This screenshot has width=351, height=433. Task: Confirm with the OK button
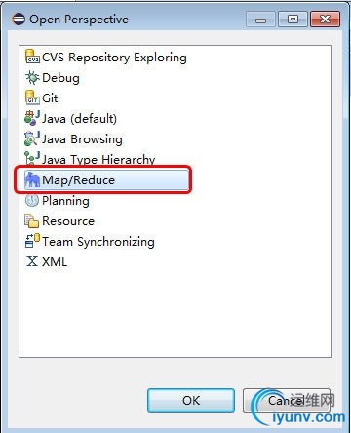tap(191, 401)
